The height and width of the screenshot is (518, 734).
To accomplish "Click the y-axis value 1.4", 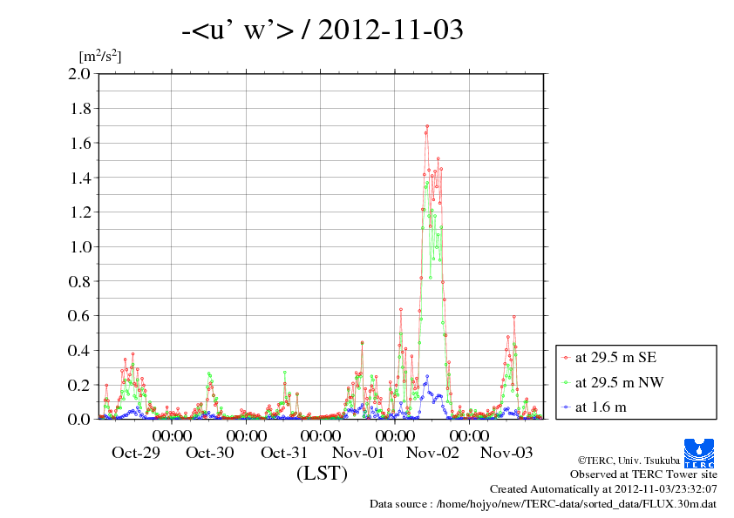I will tap(80, 178).
